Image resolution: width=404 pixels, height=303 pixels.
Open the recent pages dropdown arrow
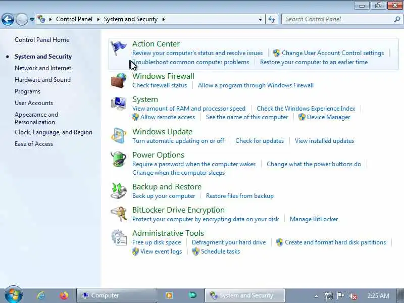coord(32,19)
